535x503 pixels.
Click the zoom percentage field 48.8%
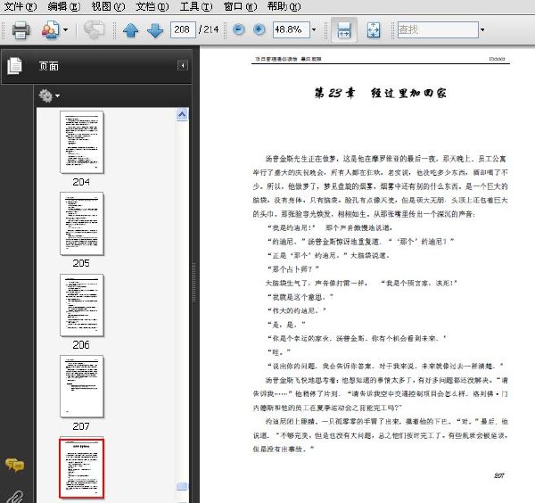click(291, 29)
